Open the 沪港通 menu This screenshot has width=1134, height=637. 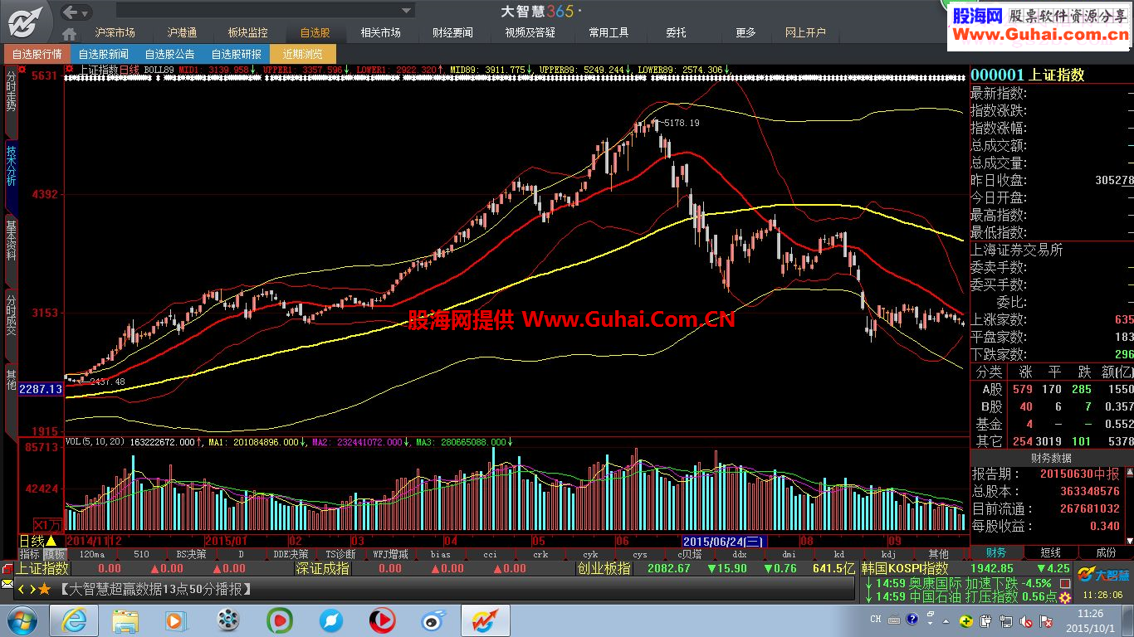[x=182, y=33]
